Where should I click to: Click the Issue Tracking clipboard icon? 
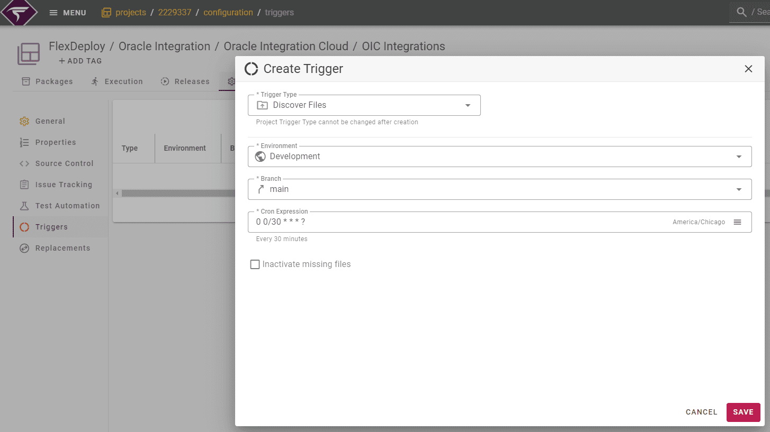(x=24, y=185)
